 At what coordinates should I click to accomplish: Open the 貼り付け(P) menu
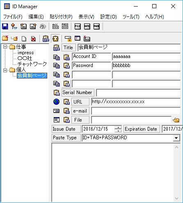(x=61, y=17)
